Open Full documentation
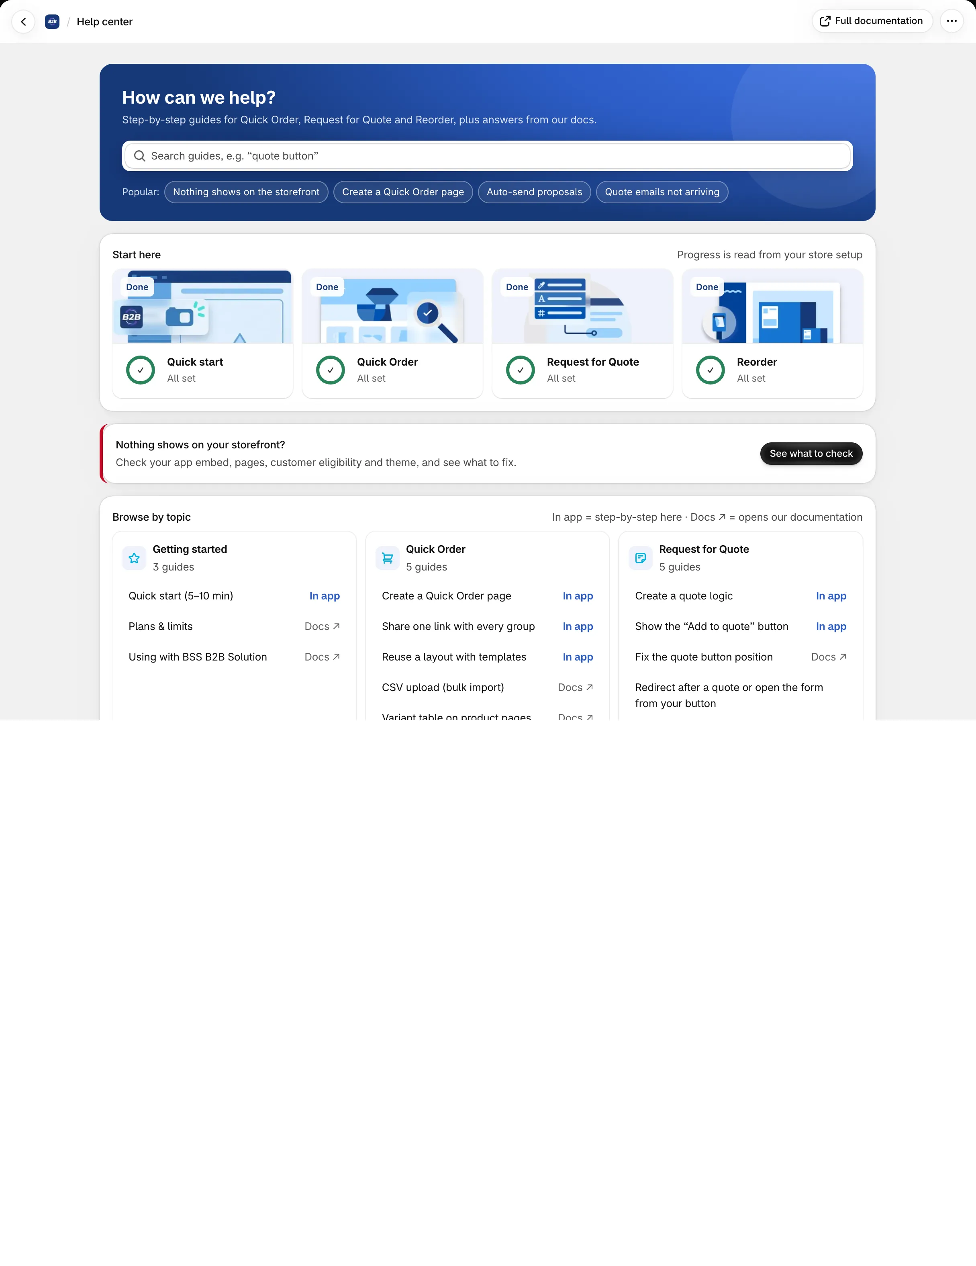The height and width of the screenshot is (1266, 976). pyautogui.click(x=872, y=21)
